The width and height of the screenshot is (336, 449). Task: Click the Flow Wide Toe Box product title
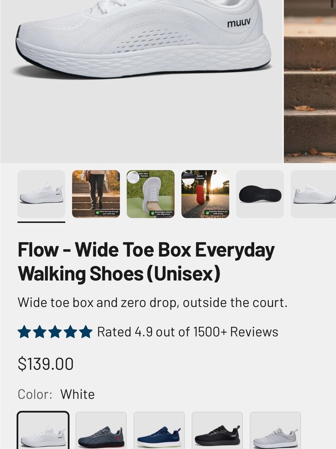[146, 262]
